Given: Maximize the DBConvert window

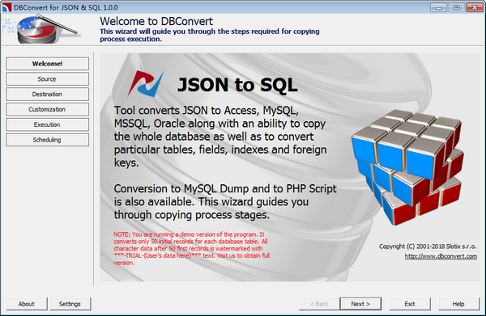Looking at the screenshot, I should 456,7.
